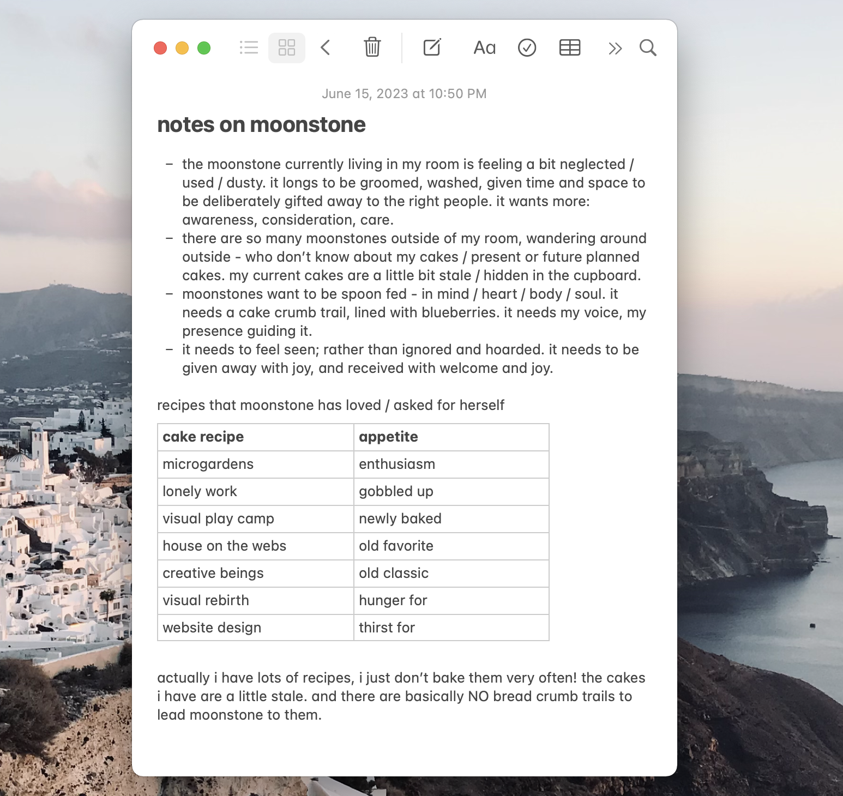Click the 'old classic' table cell
The image size is (843, 796).
pos(451,574)
